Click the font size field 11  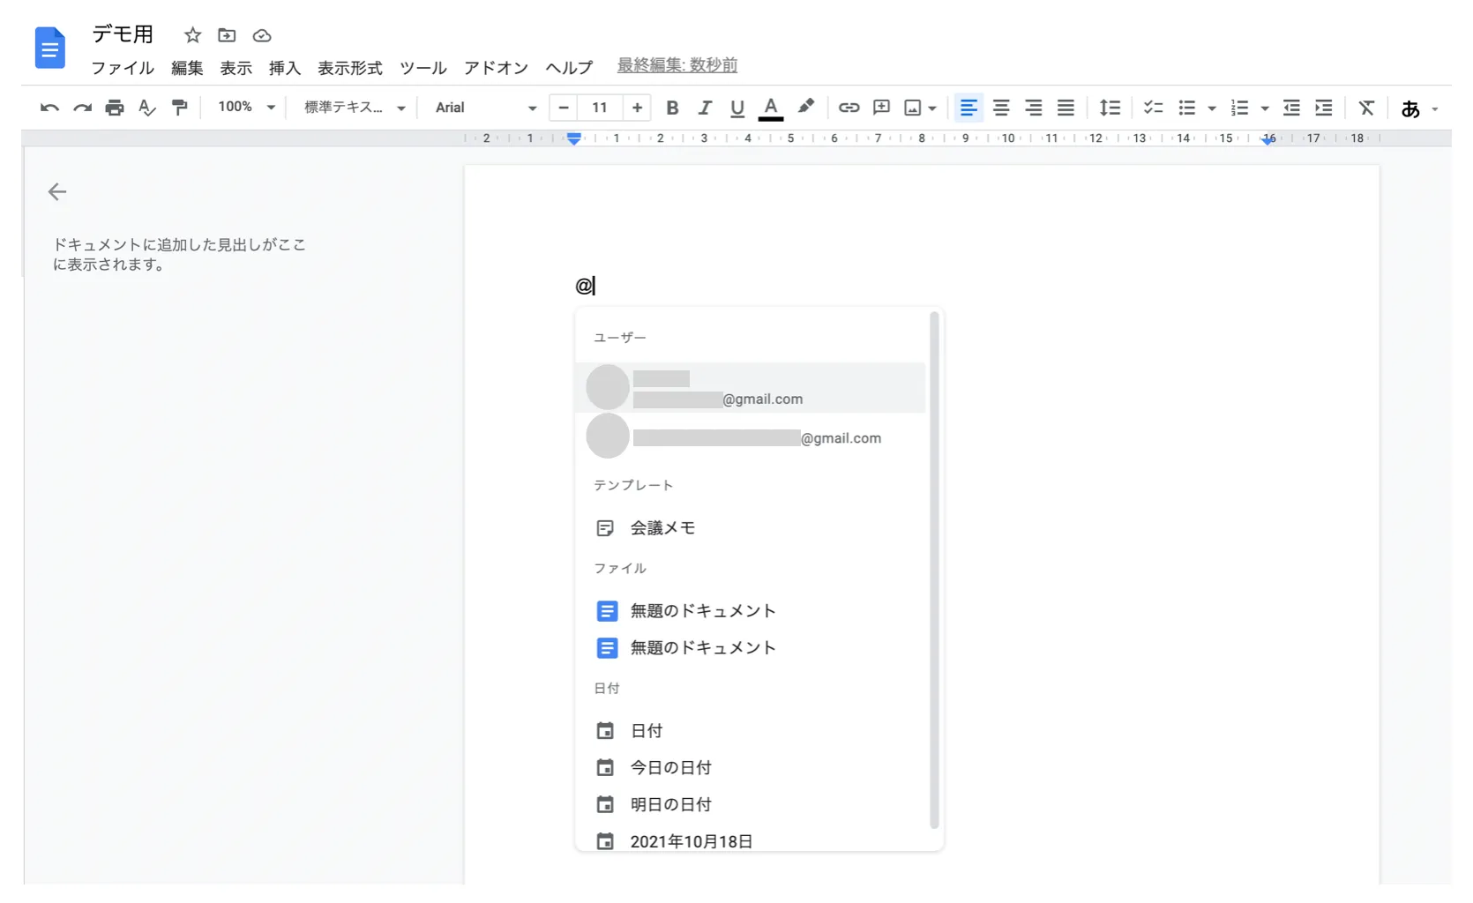[x=600, y=108]
